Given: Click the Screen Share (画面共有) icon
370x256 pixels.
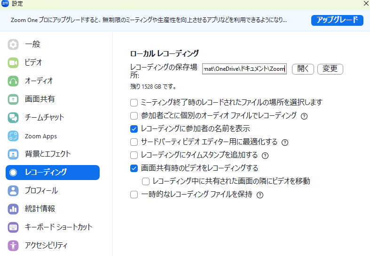Looking at the screenshot, I should click(x=13, y=99).
